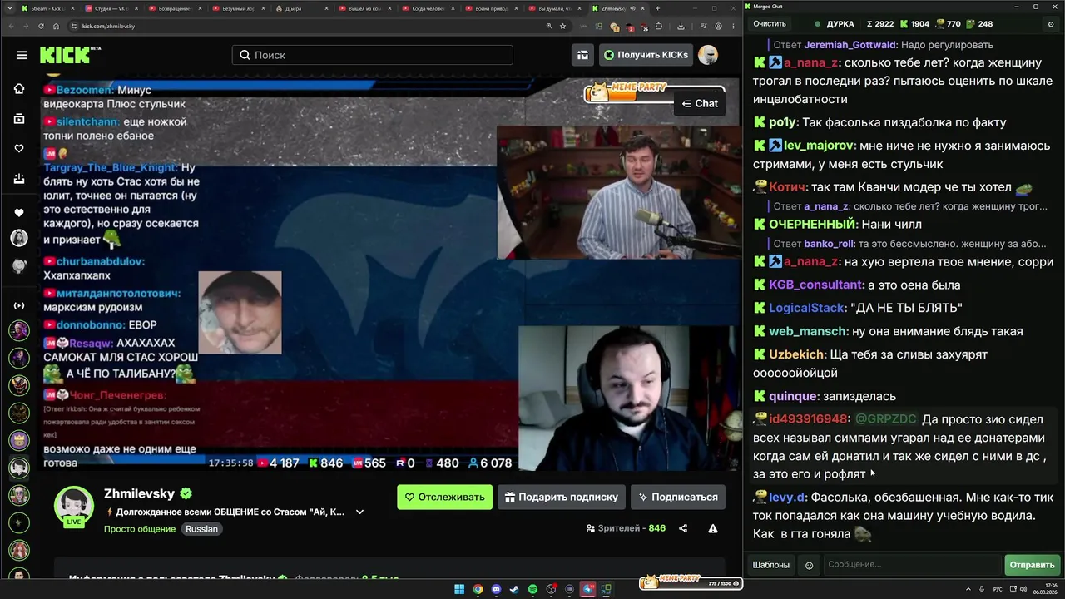This screenshot has width=1065, height=599.
Task: Reload the browser page
Action: (41, 26)
